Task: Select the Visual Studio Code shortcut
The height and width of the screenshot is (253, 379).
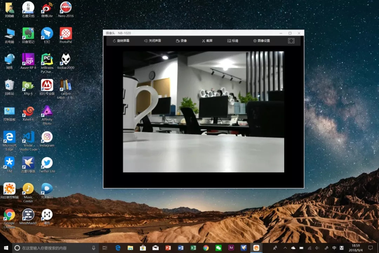Action: pos(28,137)
